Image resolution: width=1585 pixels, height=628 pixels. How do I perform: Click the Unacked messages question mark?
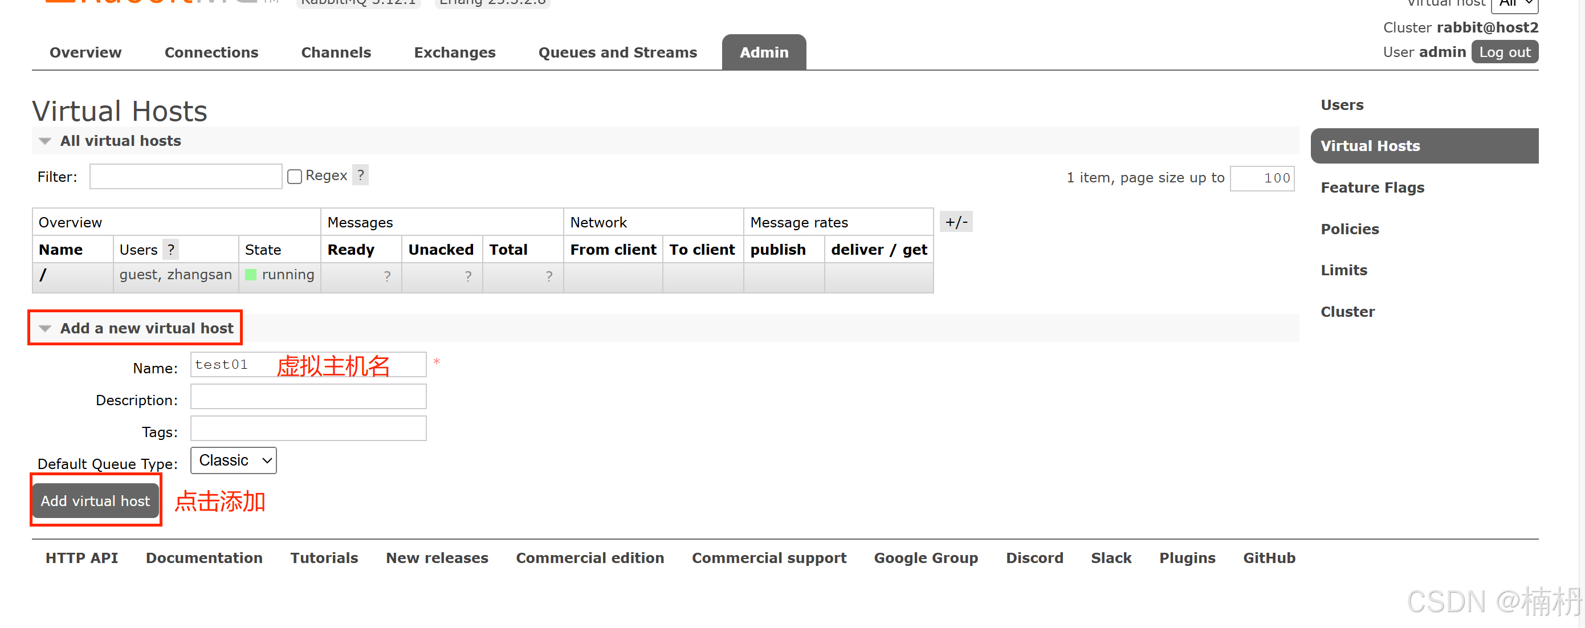click(x=467, y=276)
